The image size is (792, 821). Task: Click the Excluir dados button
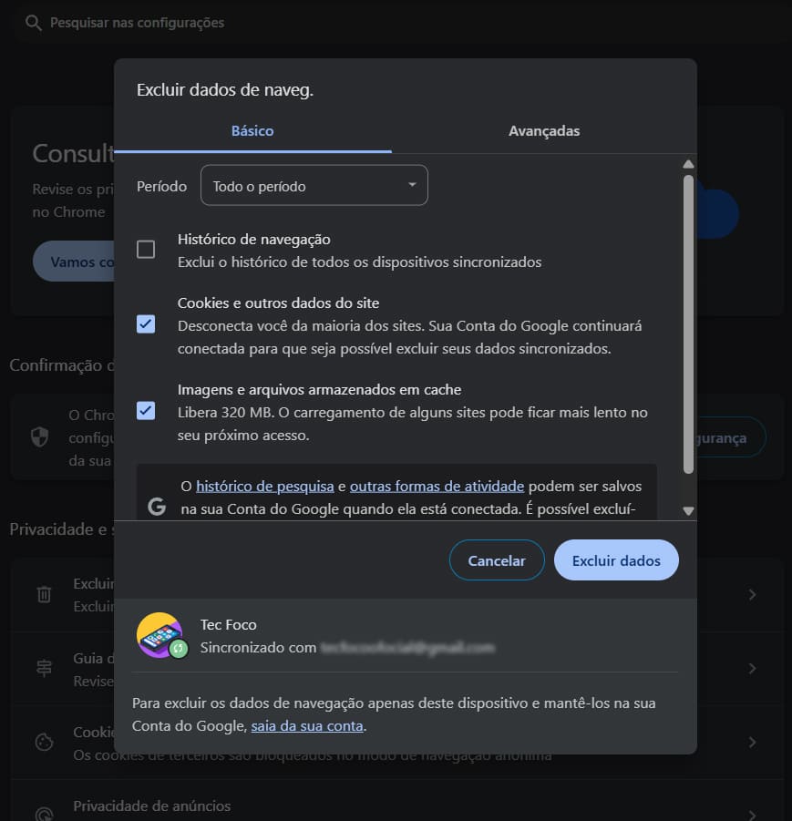click(x=616, y=560)
